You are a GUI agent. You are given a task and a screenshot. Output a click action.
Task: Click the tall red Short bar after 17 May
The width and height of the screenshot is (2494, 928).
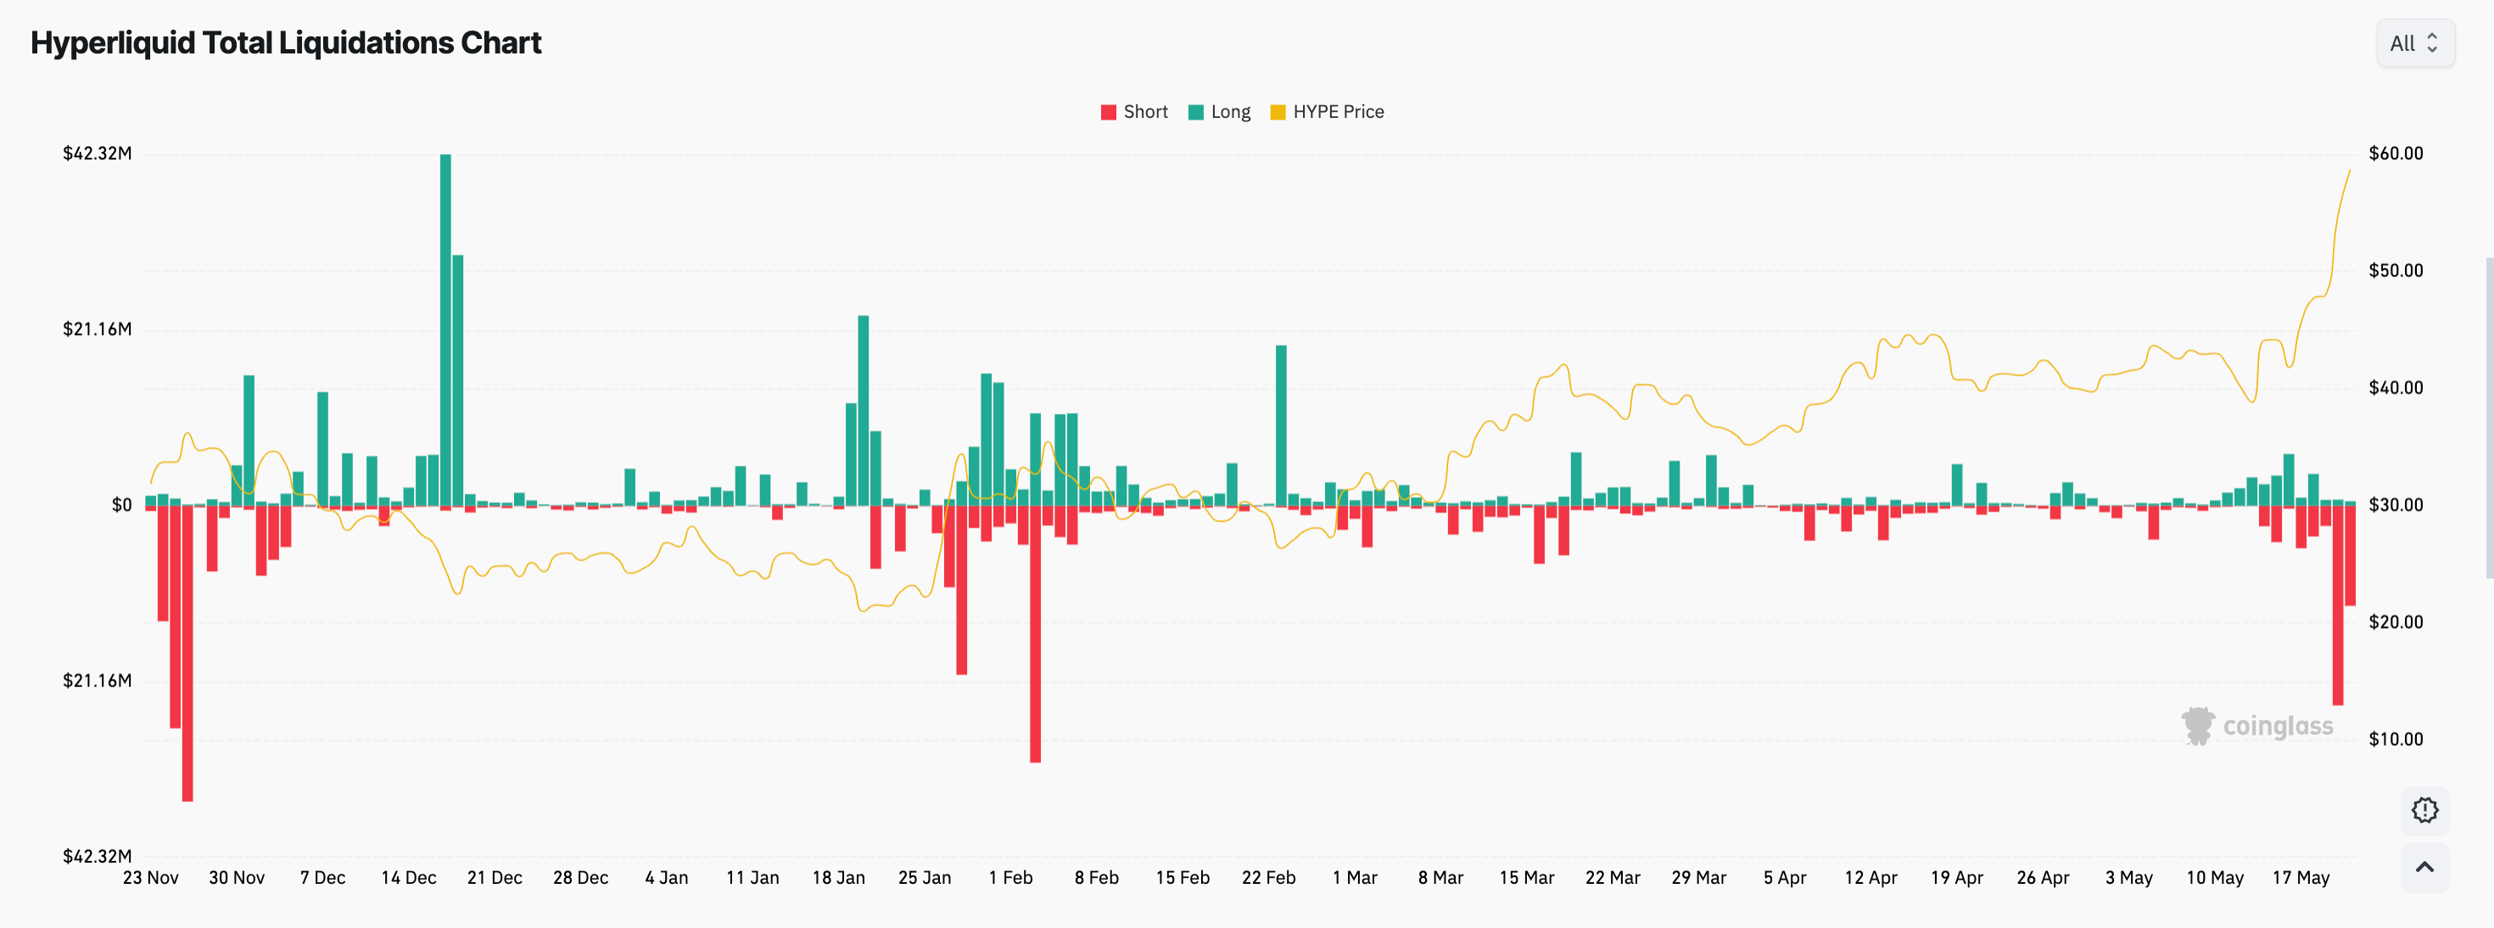2337,605
